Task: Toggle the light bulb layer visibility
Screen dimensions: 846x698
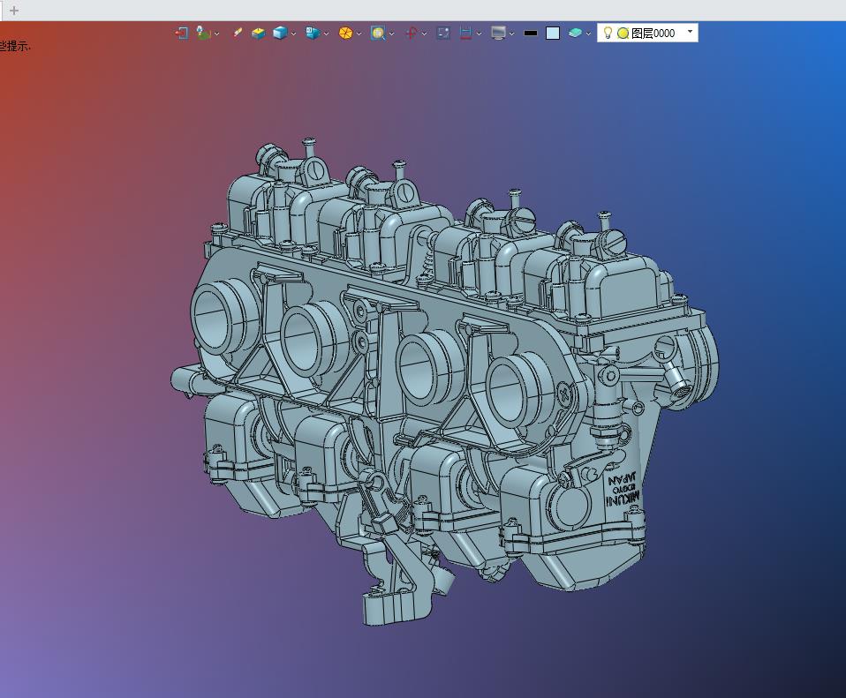Action: point(608,33)
